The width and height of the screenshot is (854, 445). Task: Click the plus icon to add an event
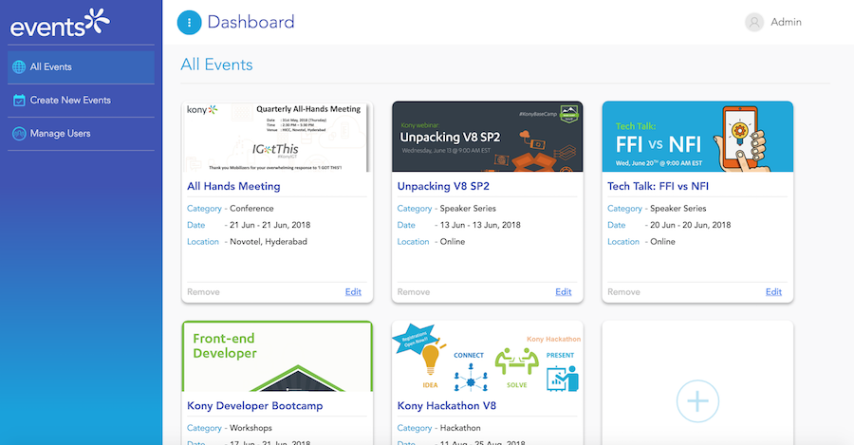(697, 401)
